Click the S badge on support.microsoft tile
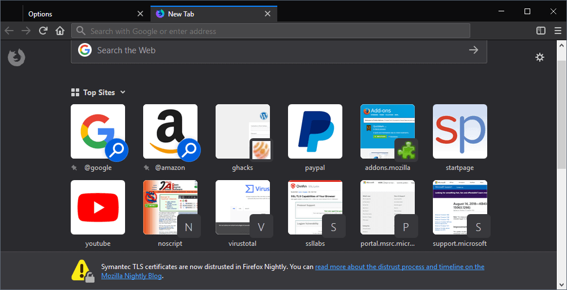This screenshot has height=290, width=567. (x=478, y=227)
